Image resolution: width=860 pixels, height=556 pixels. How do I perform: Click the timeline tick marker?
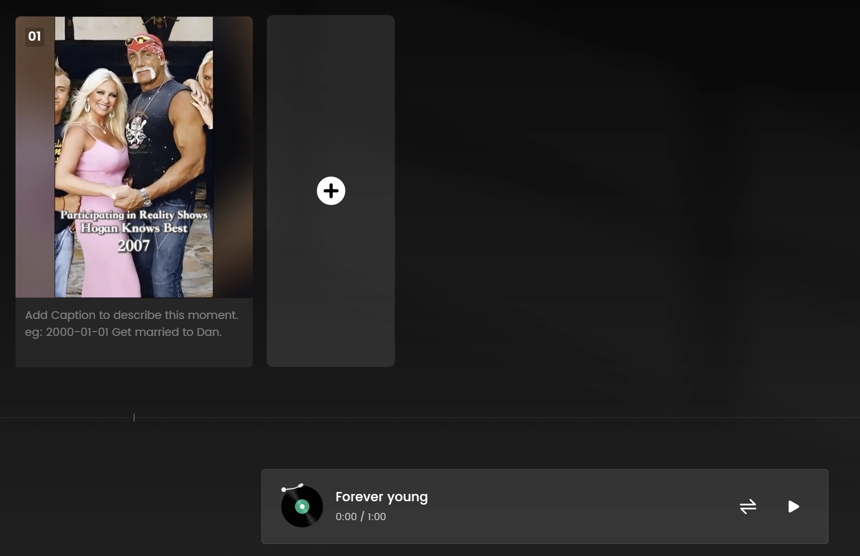(x=134, y=417)
